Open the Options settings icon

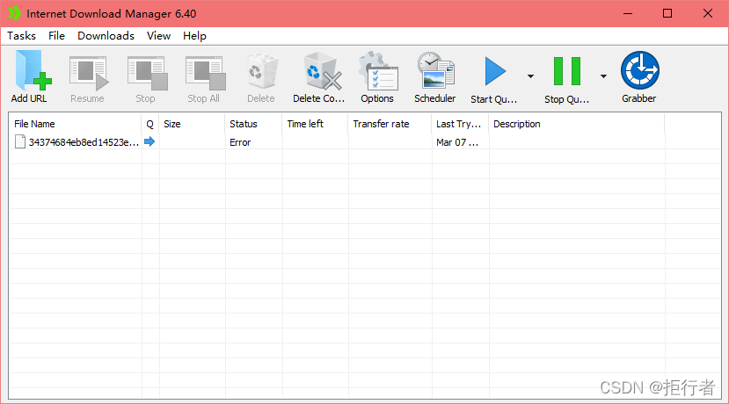coord(378,71)
